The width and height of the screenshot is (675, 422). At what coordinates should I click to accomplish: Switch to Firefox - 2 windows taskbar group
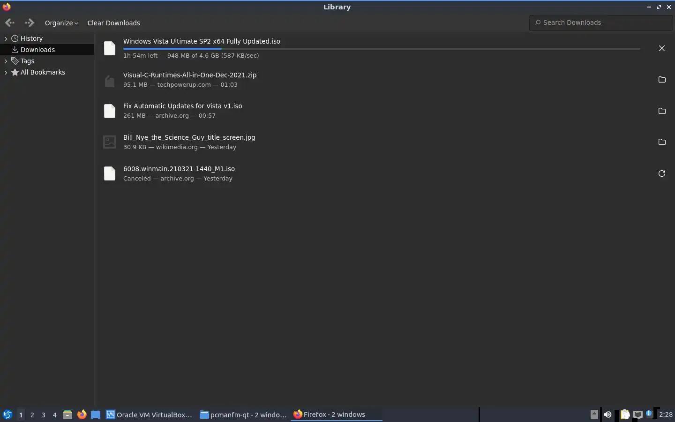[337, 414]
